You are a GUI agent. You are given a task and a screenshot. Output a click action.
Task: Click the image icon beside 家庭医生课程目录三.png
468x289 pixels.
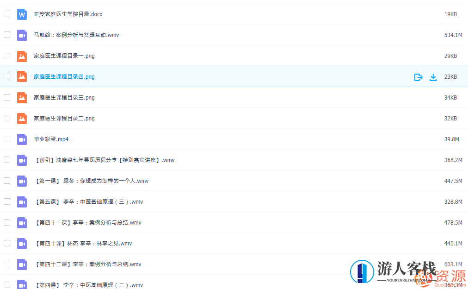tap(22, 97)
